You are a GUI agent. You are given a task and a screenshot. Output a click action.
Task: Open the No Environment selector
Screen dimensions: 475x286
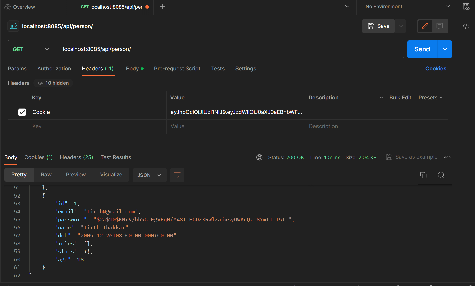pyautogui.click(x=408, y=7)
